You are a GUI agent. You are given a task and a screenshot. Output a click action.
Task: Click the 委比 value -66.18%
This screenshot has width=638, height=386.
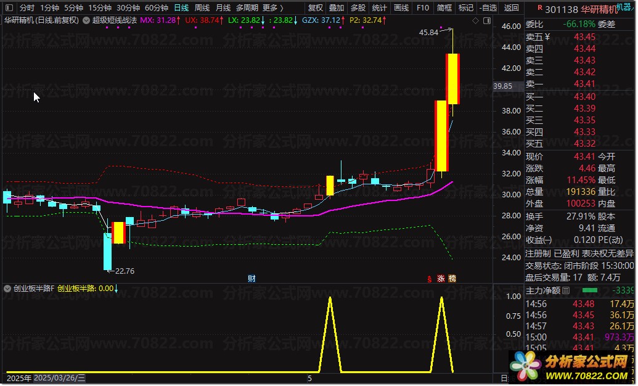coord(579,25)
